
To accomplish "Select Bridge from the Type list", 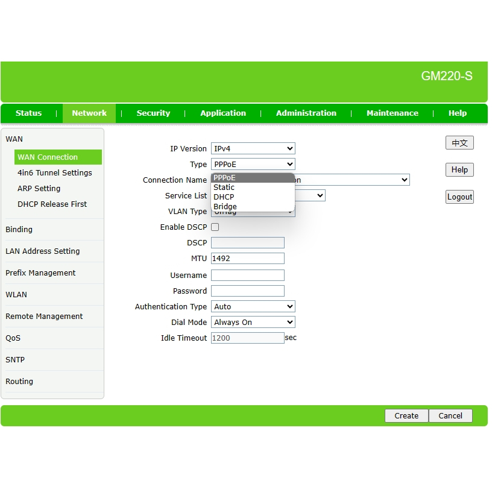I will pos(225,207).
